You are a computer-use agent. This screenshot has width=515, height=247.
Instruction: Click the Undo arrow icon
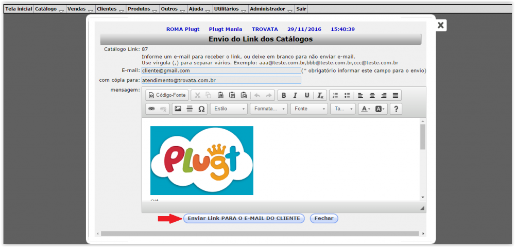pyautogui.click(x=257, y=95)
